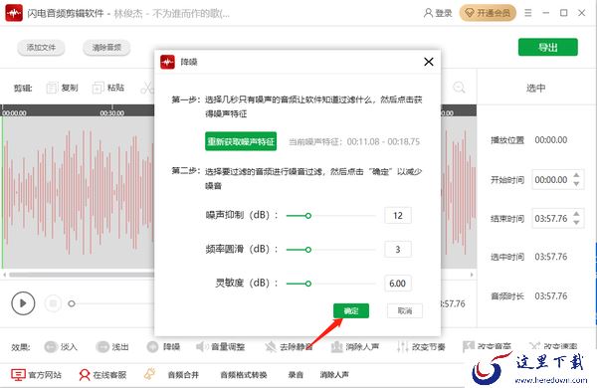Click the 添加文件 button
Screen dimensions: 597x388
point(41,48)
